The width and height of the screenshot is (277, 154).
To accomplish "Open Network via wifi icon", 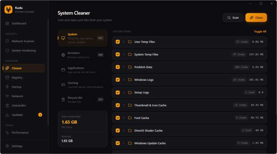I will pyautogui.click(x=7, y=96).
